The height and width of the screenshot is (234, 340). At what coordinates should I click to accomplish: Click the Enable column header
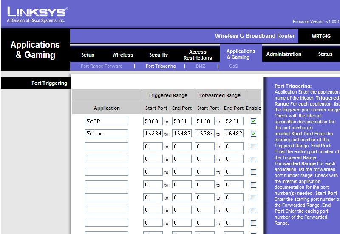(x=253, y=108)
